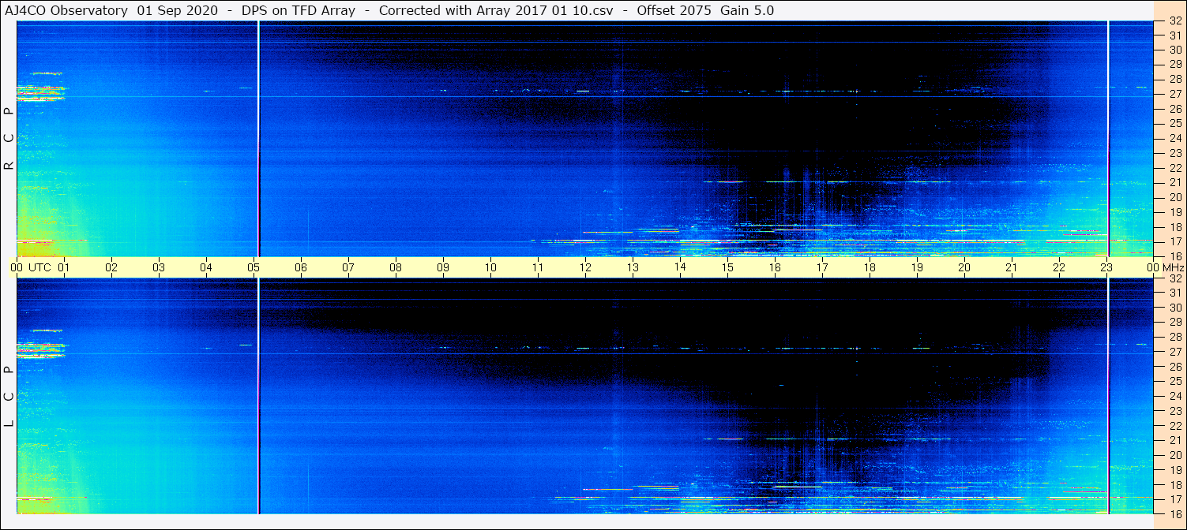Image resolution: width=1187 pixels, height=530 pixels.
Task: Click the 29 MHz tick in the LCP panel
Action: point(1174,323)
